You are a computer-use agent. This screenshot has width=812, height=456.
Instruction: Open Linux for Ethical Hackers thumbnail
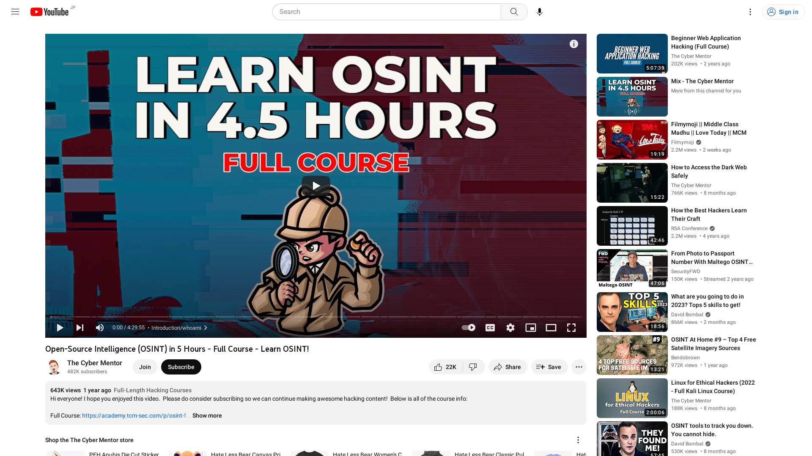click(632, 398)
